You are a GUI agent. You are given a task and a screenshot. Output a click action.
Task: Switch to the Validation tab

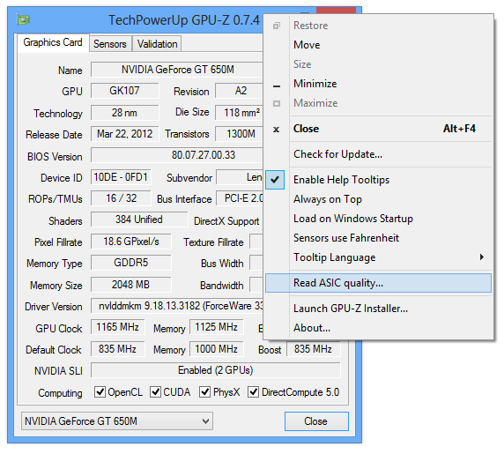tap(157, 44)
